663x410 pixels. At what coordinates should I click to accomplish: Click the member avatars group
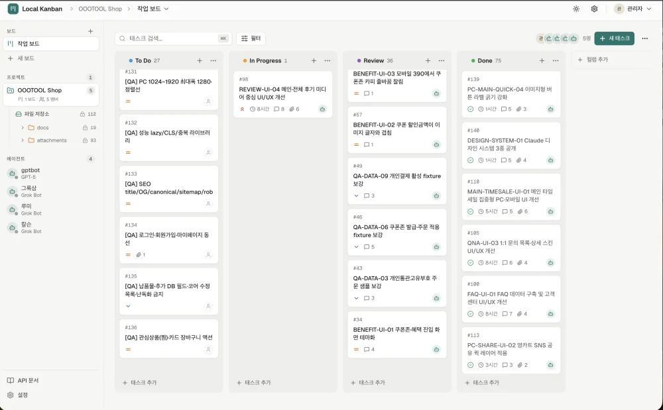[x=558, y=38]
